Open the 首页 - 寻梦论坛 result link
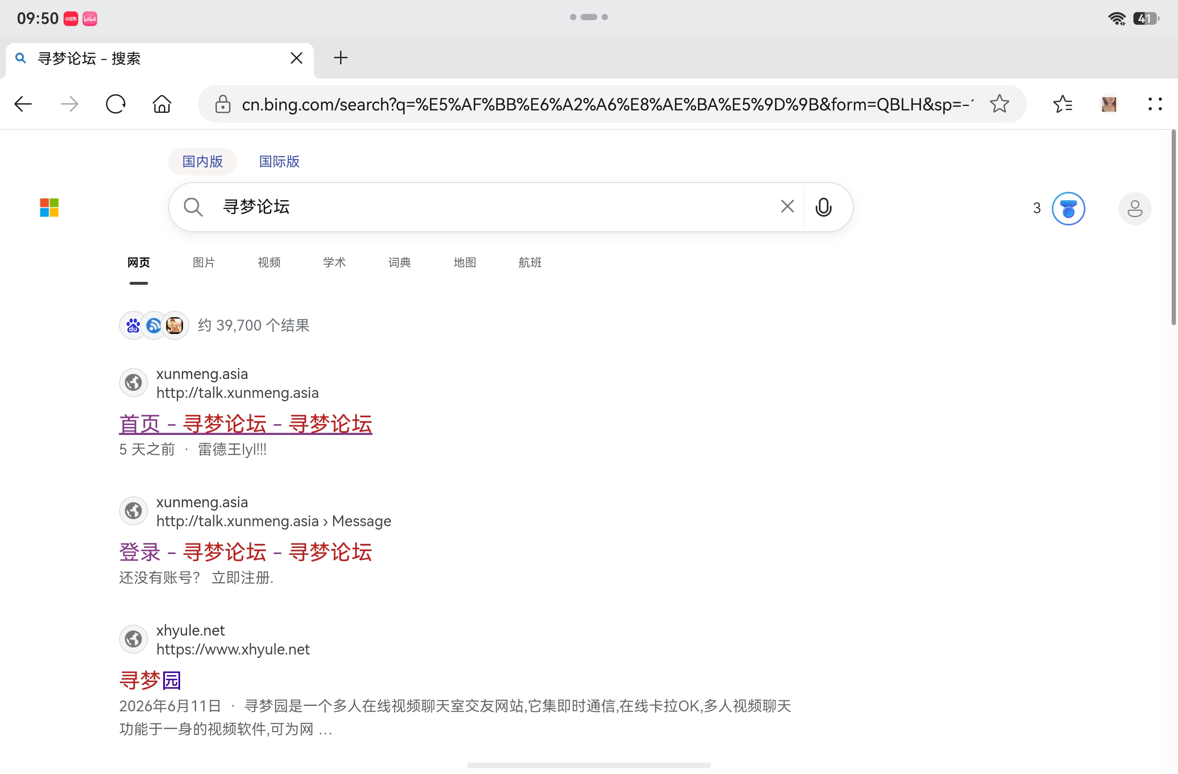Image resolution: width=1178 pixels, height=774 pixels. [246, 424]
